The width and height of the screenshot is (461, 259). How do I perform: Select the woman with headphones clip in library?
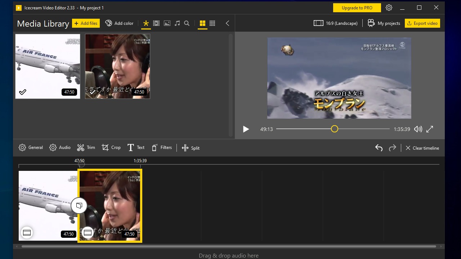point(117,66)
